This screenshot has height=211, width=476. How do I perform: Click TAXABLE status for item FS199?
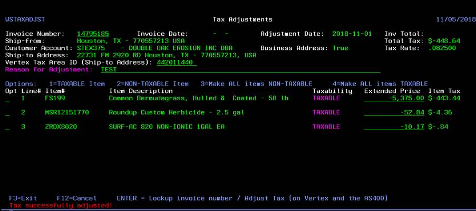click(326, 98)
